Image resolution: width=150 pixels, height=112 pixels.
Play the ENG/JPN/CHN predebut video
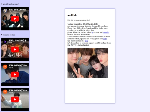coord(15,50)
